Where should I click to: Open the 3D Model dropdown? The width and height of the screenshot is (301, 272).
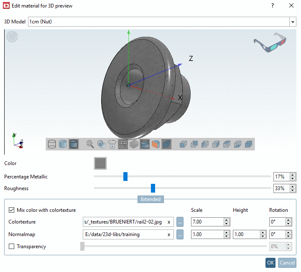[x=292, y=22]
